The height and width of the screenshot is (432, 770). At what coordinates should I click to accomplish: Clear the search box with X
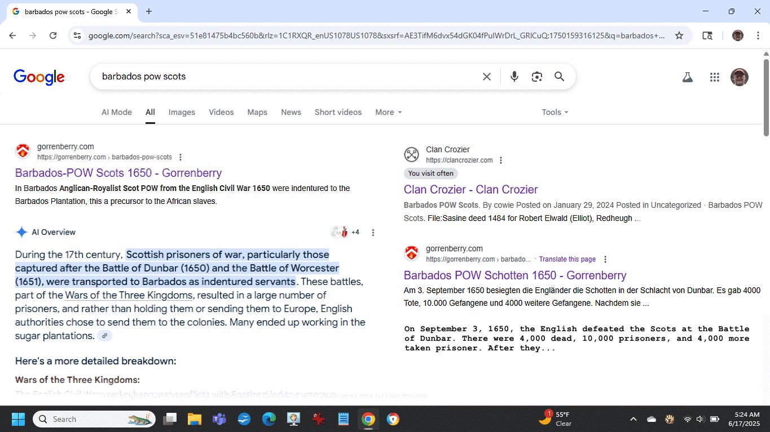coord(486,77)
